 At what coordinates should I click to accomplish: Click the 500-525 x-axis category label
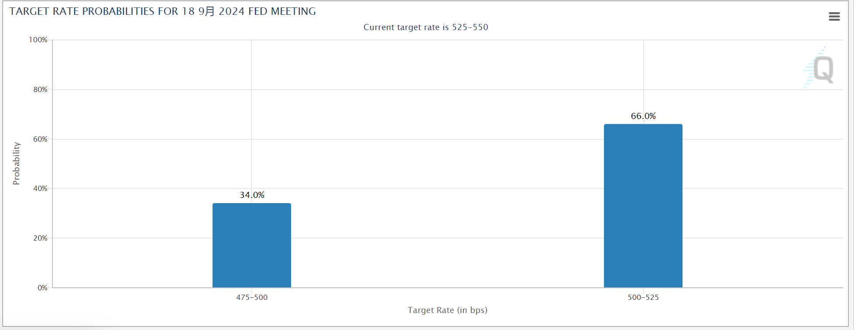tap(643, 297)
